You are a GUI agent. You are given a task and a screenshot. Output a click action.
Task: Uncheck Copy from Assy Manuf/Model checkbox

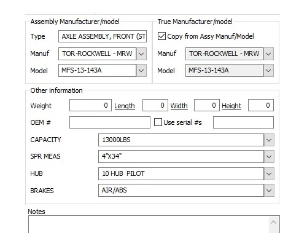(x=161, y=36)
